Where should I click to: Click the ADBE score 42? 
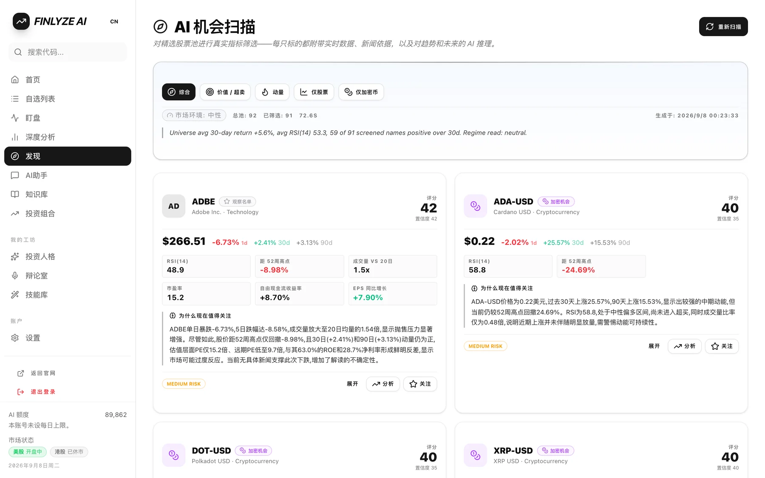[x=429, y=208]
